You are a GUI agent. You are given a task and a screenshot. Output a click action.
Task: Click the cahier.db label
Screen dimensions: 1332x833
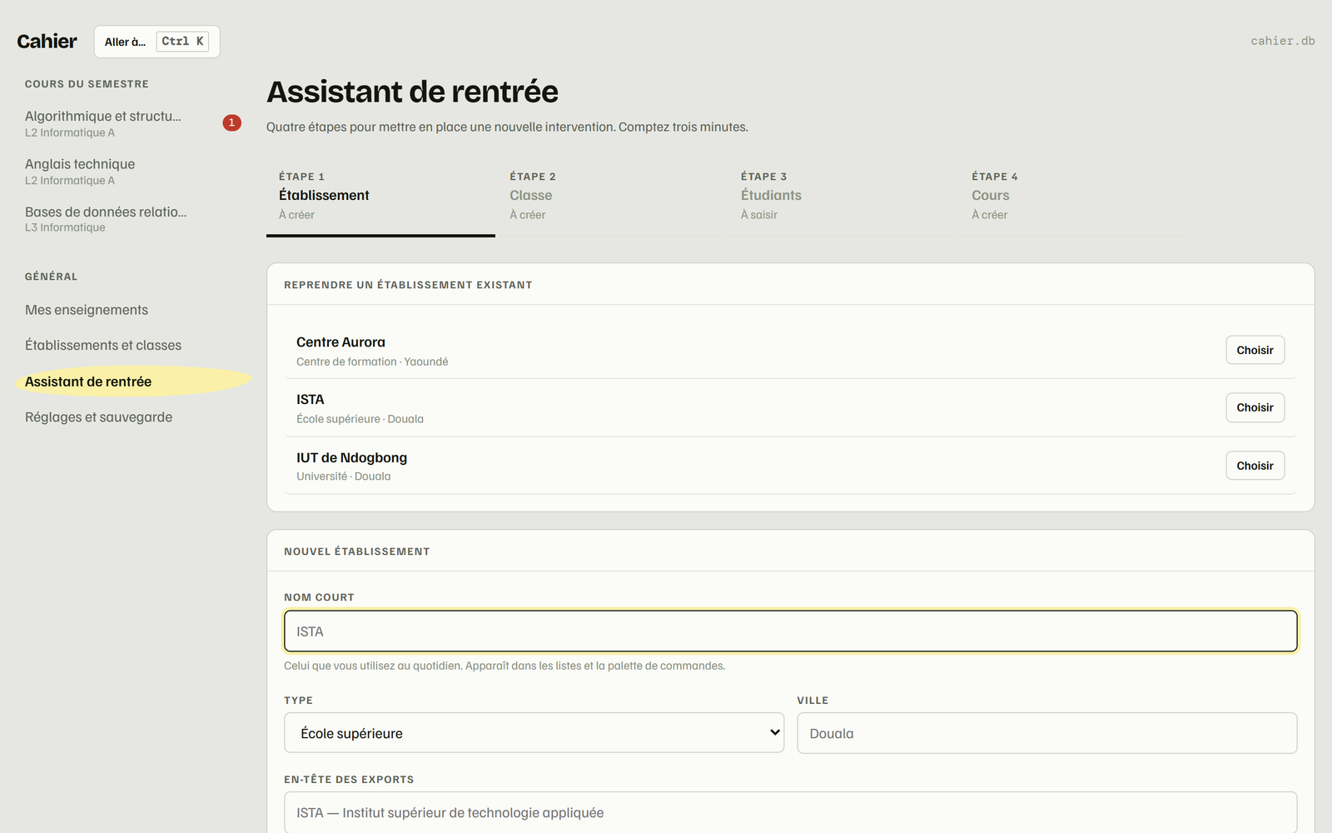point(1282,41)
